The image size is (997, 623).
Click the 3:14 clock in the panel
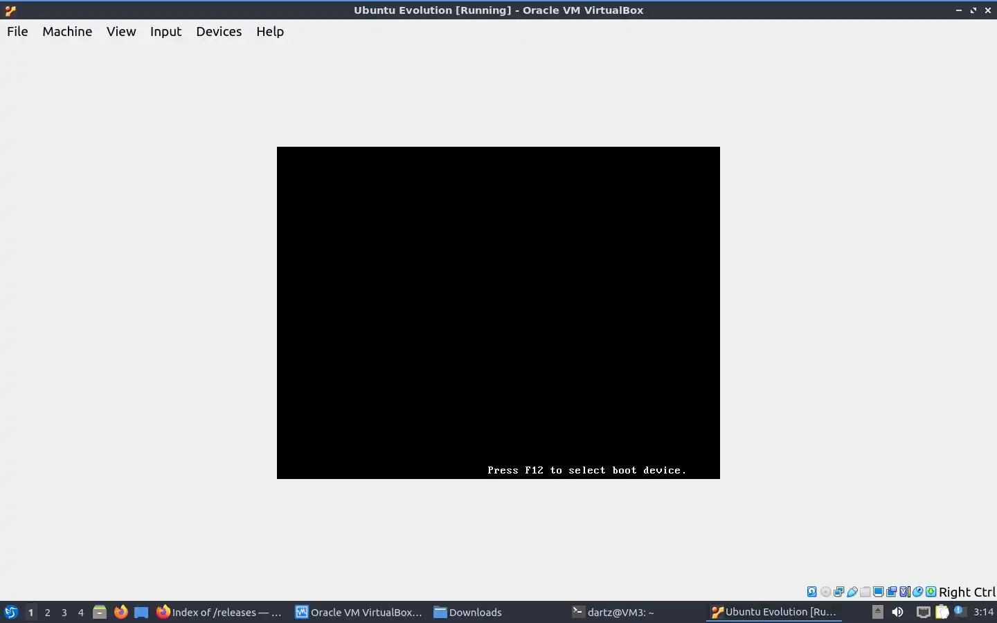coord(983,612)
